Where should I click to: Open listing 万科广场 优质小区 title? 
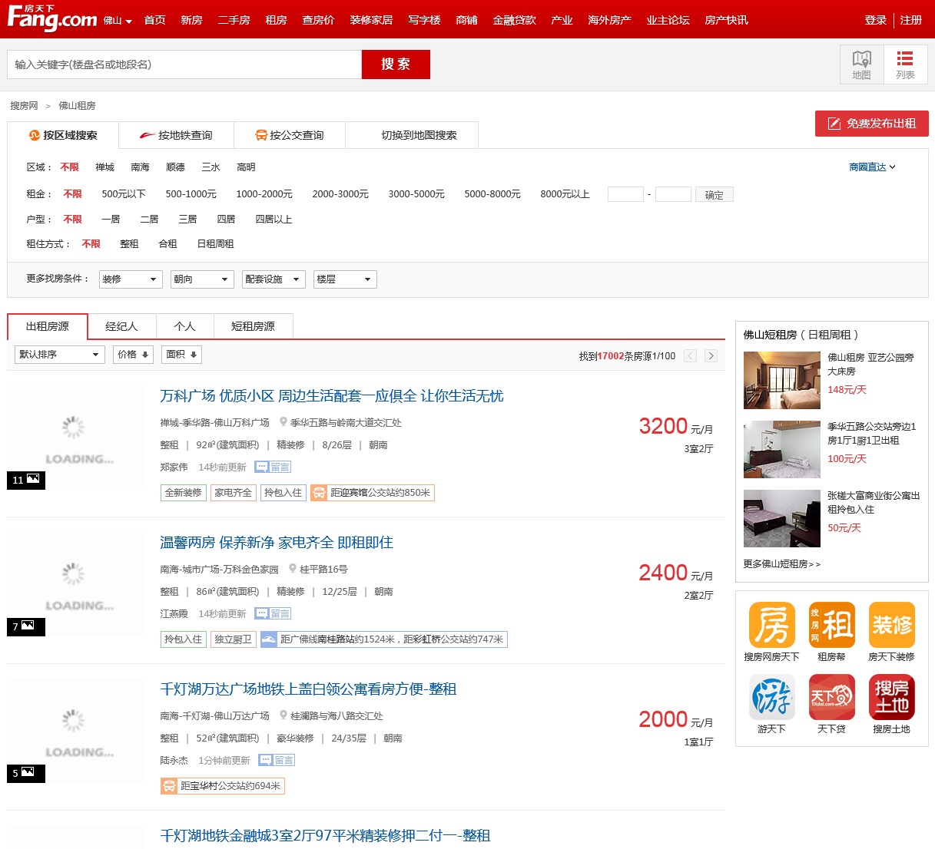tap(332, 396)
